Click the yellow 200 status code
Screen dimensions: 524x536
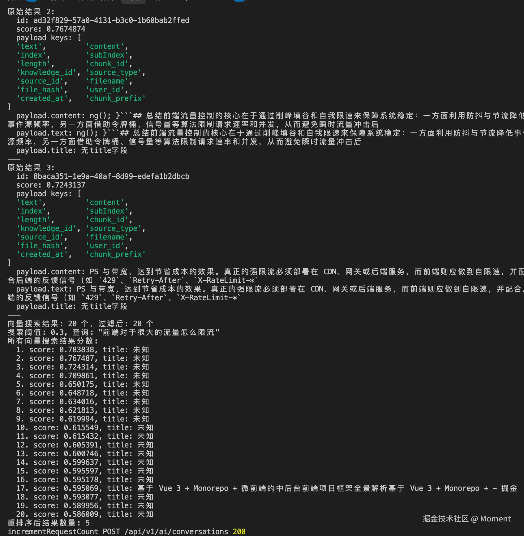pyautogui.click(x=239, y=532)
